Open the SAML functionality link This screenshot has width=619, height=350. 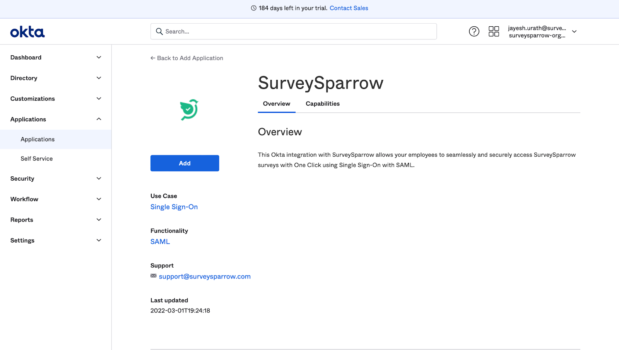tap(160, 242)
